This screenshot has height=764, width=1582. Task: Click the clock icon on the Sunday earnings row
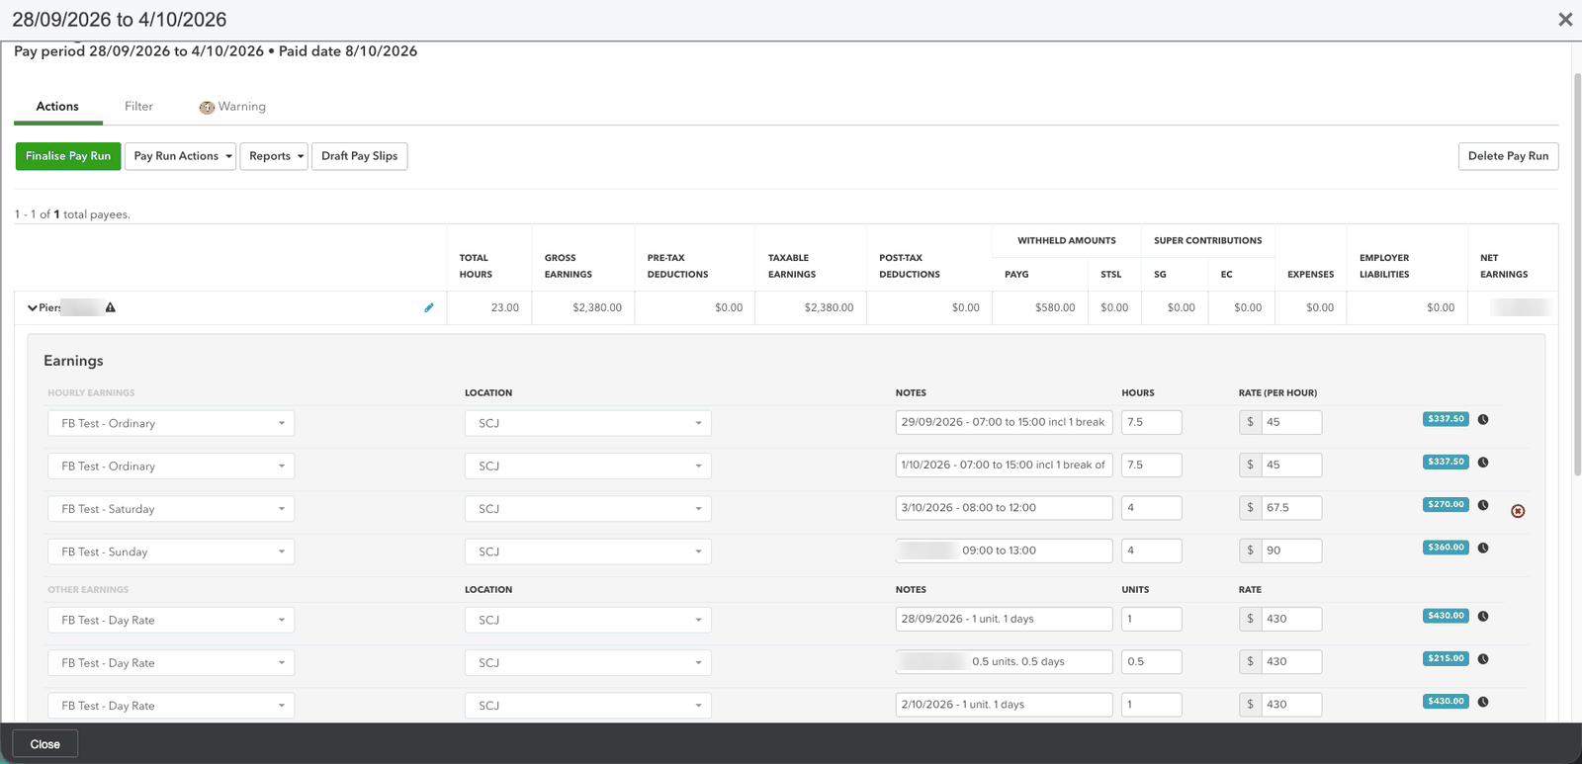click(x=1483, y=548)
